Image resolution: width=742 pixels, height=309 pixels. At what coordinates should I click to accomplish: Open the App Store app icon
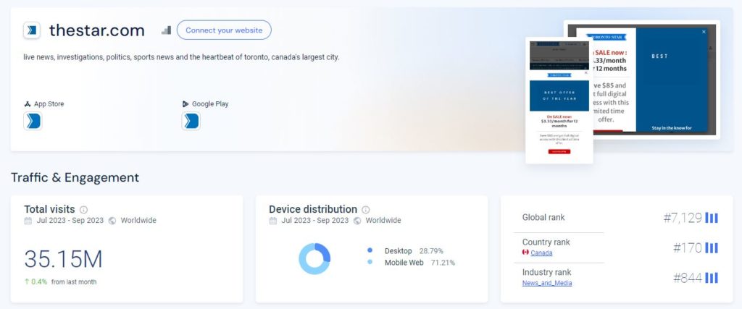click(x=33, y=121)
